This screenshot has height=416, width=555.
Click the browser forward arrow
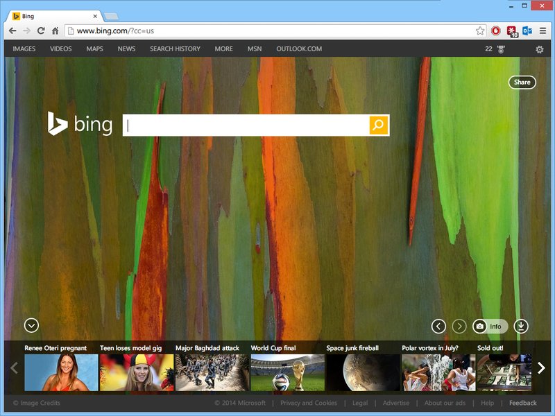(26, 31)
